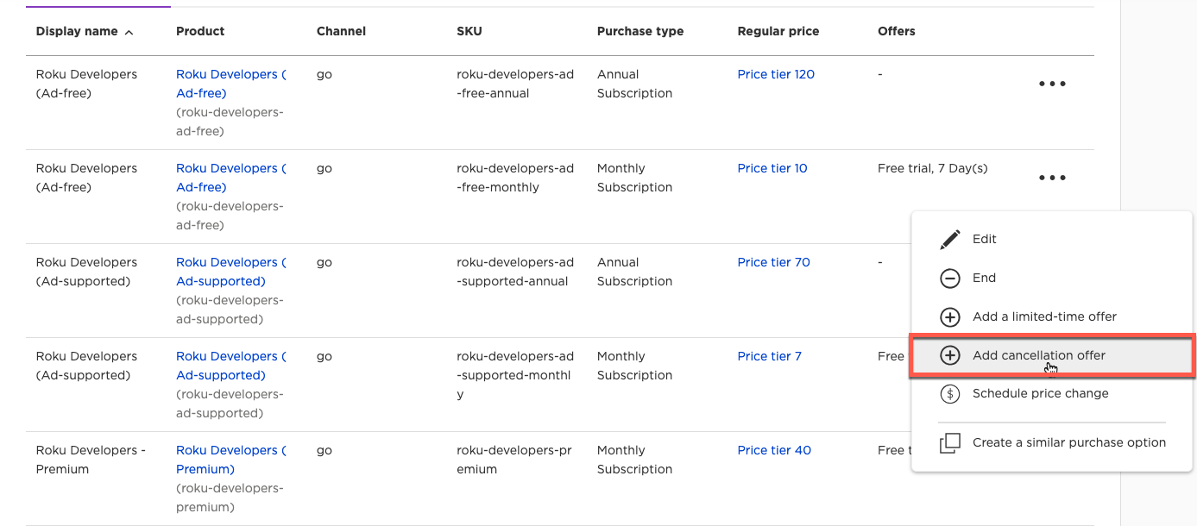Viewport: 1197px width, 526px height.
Task: Click the copy icon for similar purchase option
Action: [949, 443]
